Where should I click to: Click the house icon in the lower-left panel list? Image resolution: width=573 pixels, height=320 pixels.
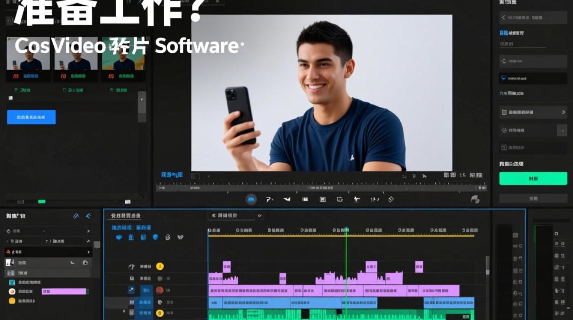85,263
